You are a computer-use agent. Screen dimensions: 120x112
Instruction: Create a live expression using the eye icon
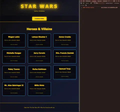click(x=91, y=3)
